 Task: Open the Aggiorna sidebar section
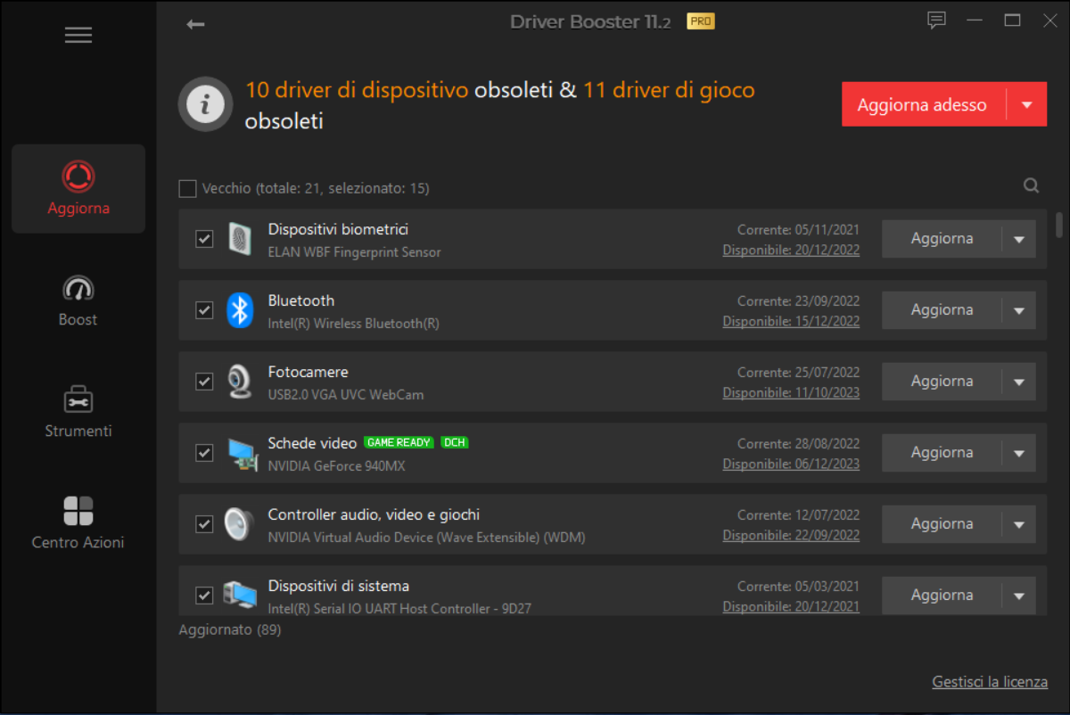78,189
